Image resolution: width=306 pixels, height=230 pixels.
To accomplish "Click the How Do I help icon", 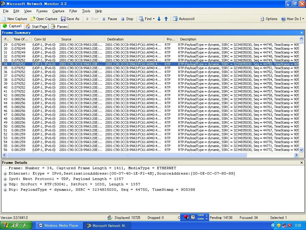I will click(x=283, y=19).
